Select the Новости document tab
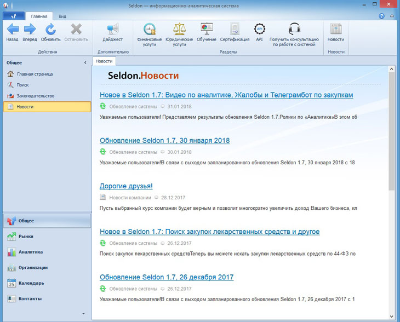Screen dimensions: 400x322 (104, 61)
